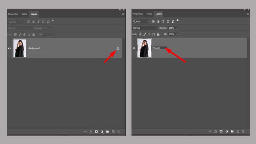This screenshot has height=144, width=256.
Task: Filter shape layers in right panel
Action: pyautogui.click(x=168, y=21)
